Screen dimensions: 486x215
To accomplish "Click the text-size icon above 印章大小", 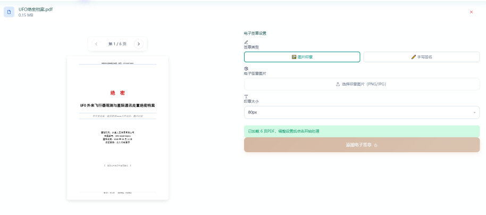I will click(x=246, y=96).
